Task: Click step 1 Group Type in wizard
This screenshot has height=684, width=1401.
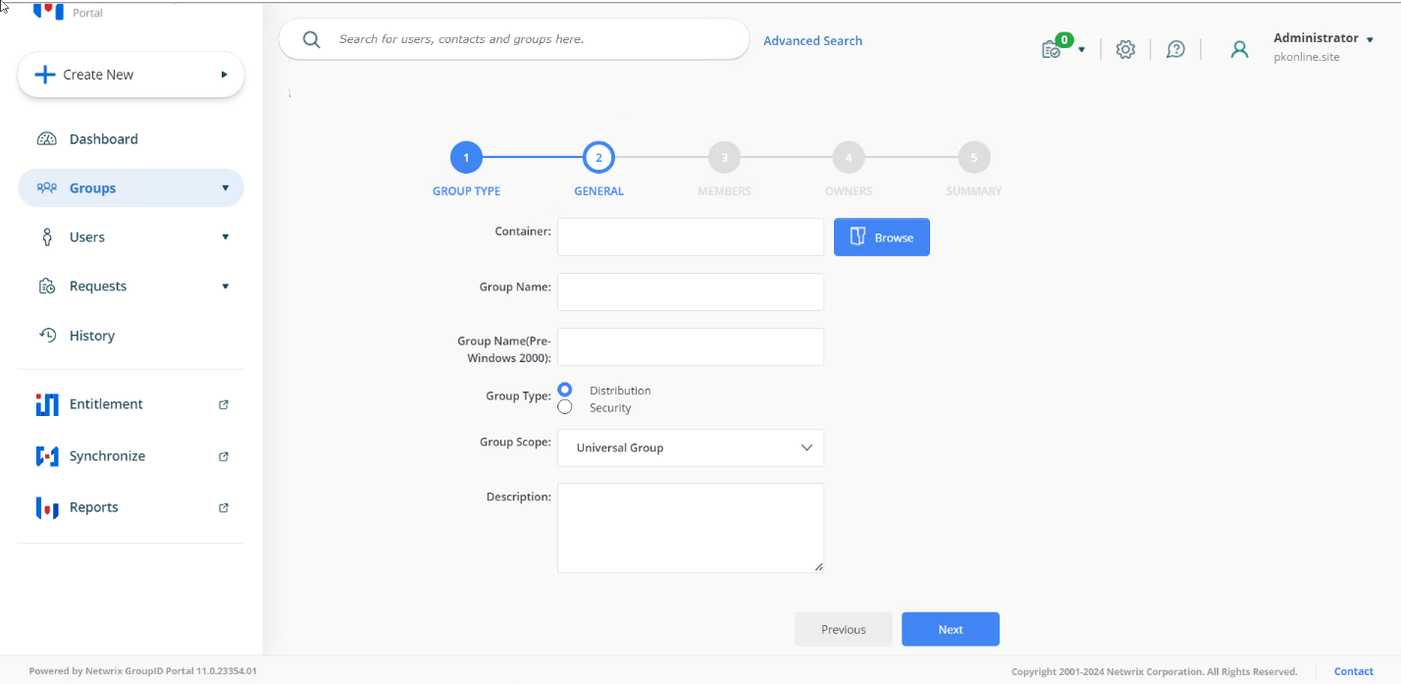Action: 466,158
